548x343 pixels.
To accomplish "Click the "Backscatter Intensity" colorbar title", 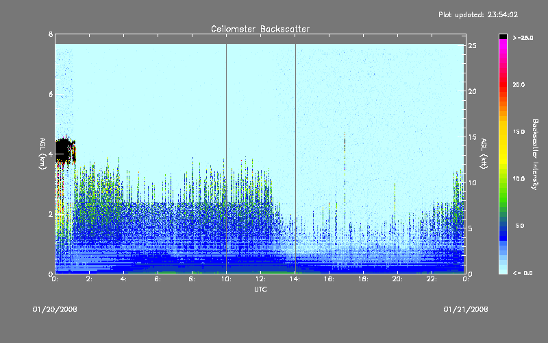I will [535, 154].
